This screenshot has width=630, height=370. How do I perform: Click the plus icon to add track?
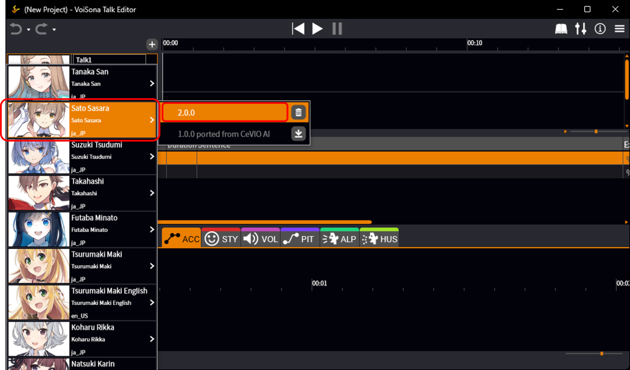click(x=152, y=44)
